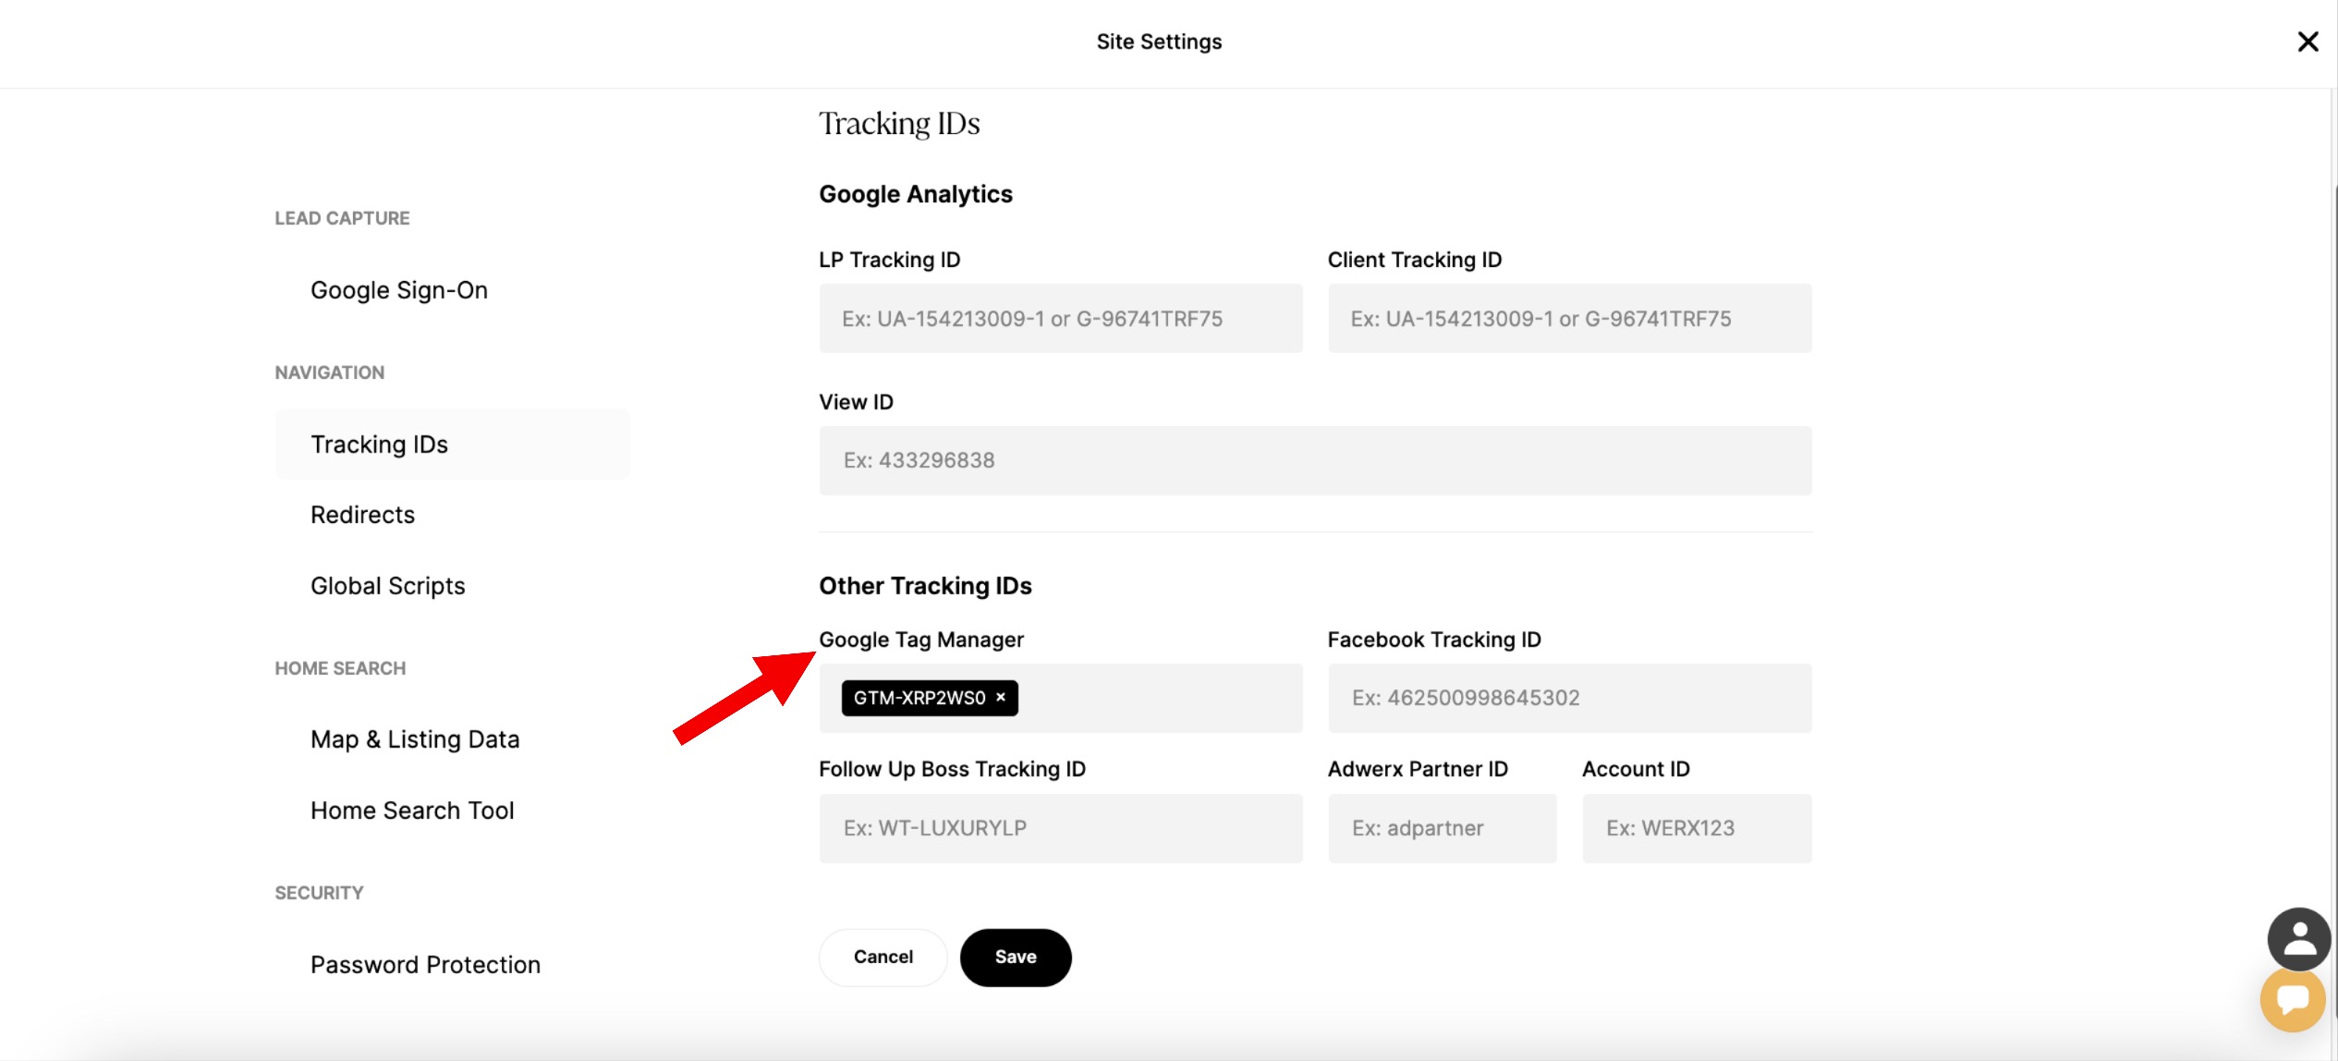Click the LP Tracking ID field
This screenshot has height=1061, width=2338.
(1060, 319)
